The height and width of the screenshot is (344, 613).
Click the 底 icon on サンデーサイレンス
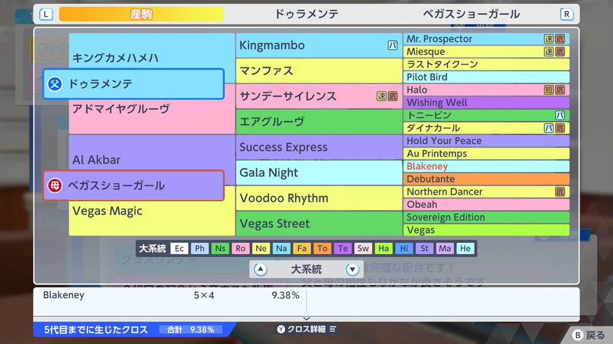(392, 97)
